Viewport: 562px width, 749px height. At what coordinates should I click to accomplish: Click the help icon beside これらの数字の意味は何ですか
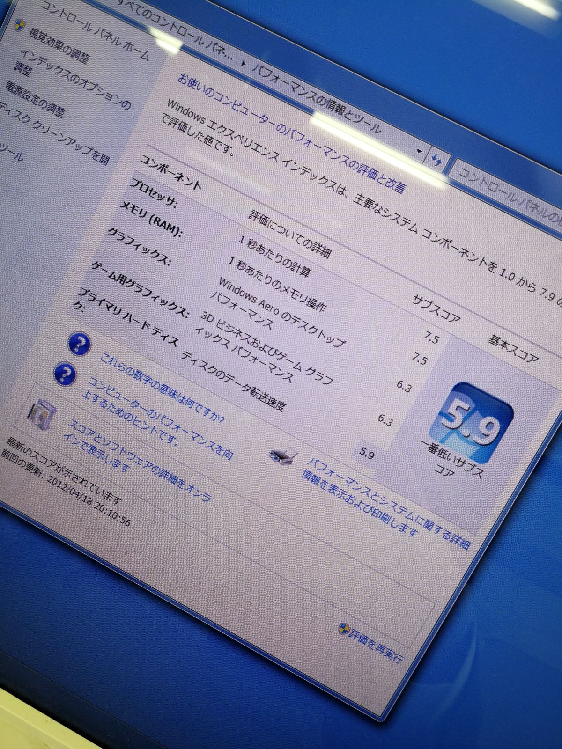79,344
